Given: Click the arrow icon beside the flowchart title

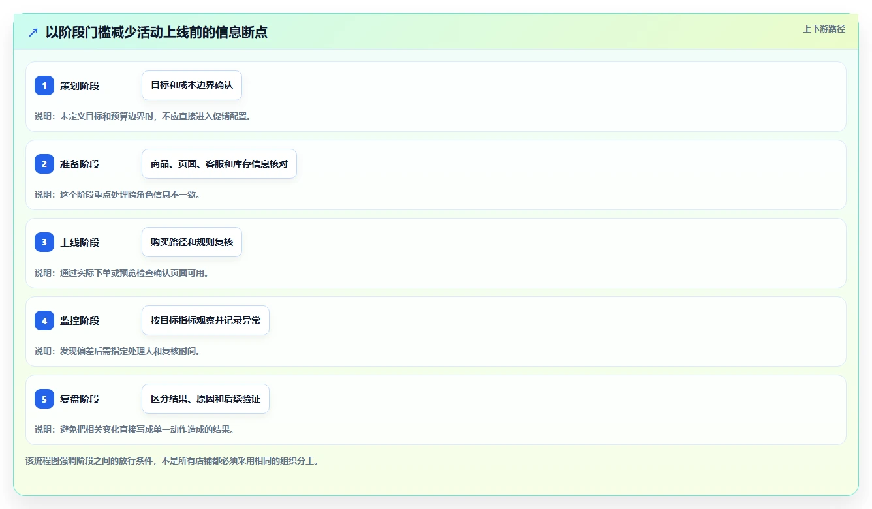Looking at the screenshot, I should (33, 32).
